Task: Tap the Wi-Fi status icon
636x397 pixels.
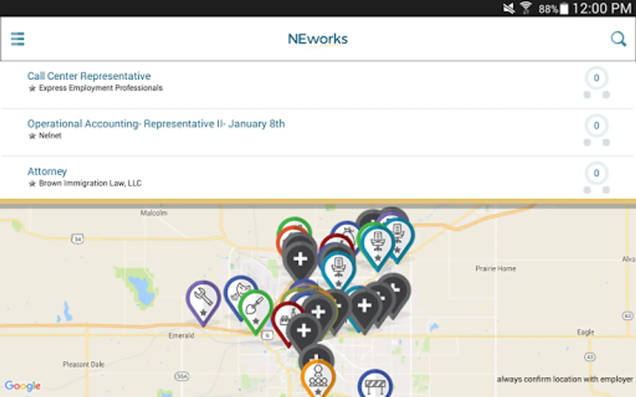Action: click(x=526, y=8)
